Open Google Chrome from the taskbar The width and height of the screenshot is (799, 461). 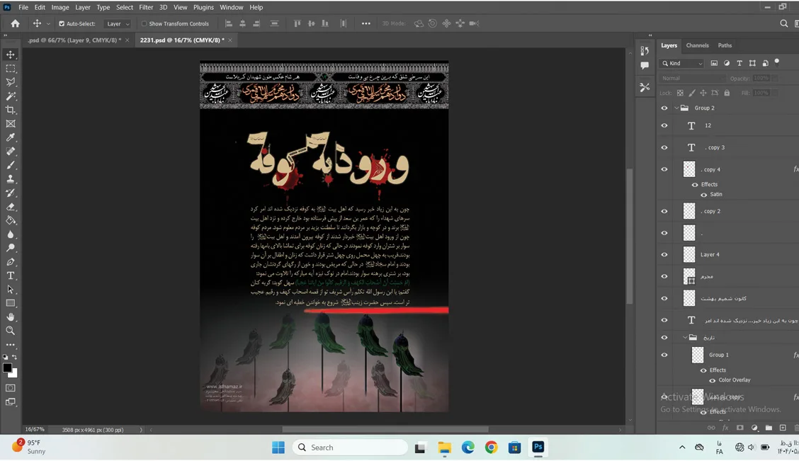pyautogui.click(x=491, y=448)
